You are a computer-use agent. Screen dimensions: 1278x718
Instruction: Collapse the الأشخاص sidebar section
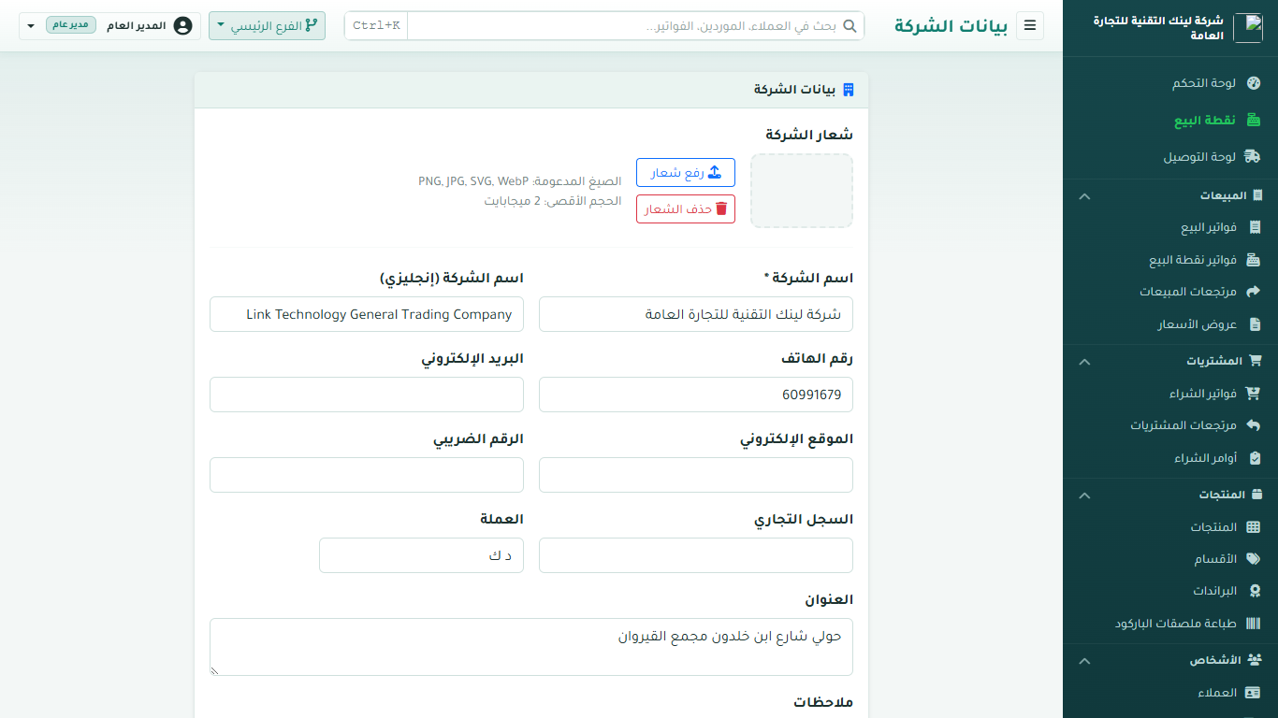tap(1084, 660)
